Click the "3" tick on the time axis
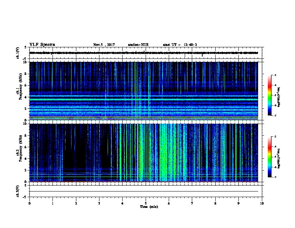The width and height of the screenshot is (295, 228). [99, 203]
